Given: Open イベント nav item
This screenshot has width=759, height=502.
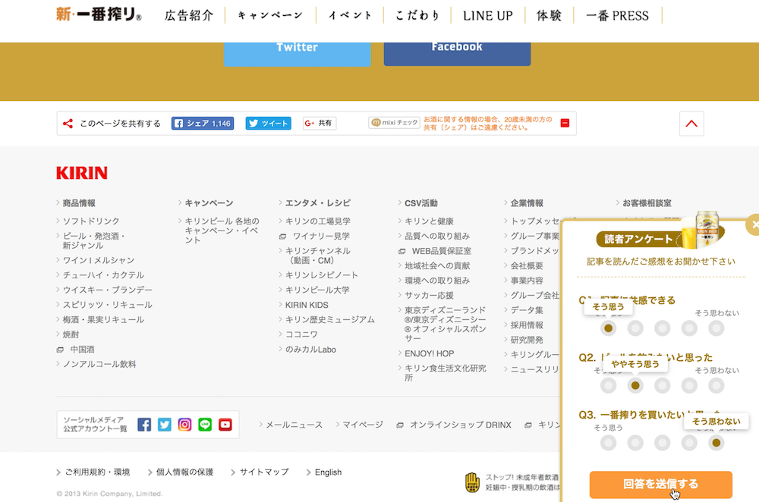Looking at the screenshot, I should (x=350, y=15).
